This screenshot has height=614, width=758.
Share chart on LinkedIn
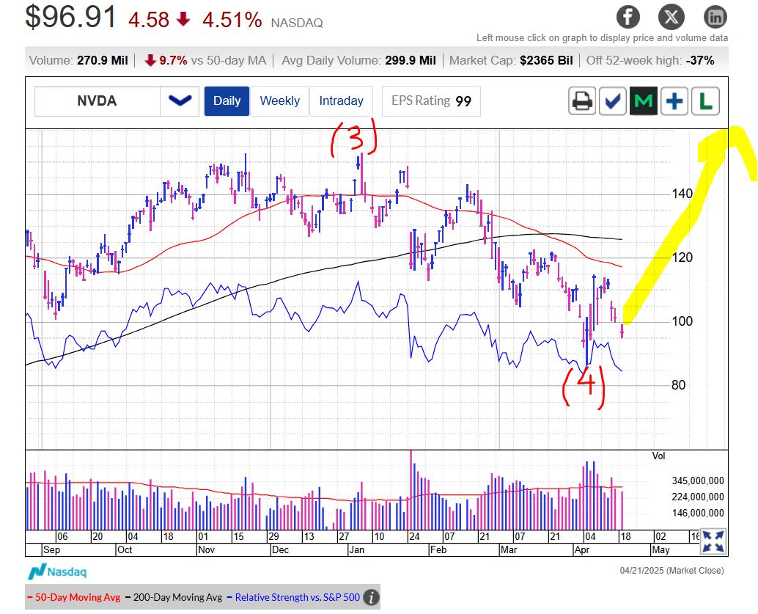pos(715,16)
